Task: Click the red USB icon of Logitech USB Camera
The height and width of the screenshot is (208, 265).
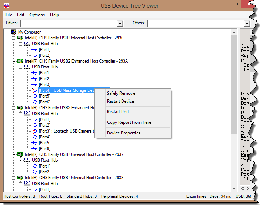Action: [34, 131]
